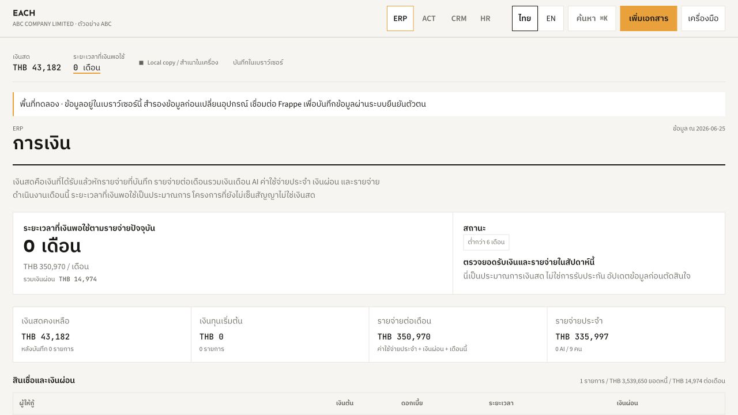Click the "THB 335,997" fixed expense value
738x415 pixels.
click(582, 337)
